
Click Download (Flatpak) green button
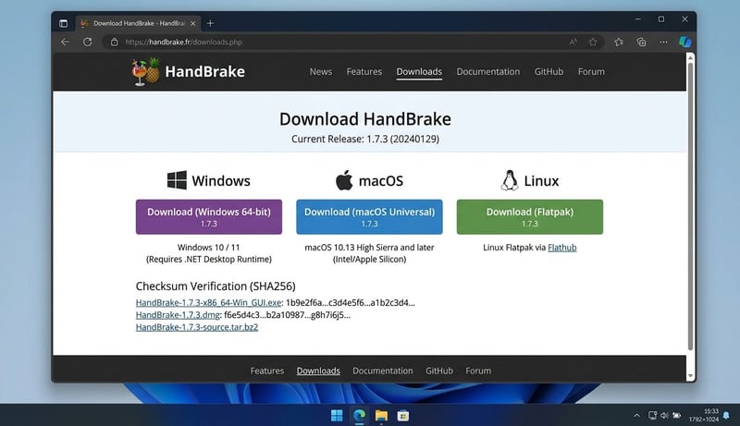click(x=530, y=217)
